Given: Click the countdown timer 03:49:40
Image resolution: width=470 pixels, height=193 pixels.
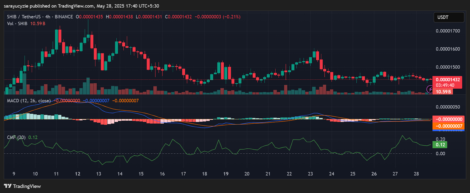Looking at the screenshot, I should tap(445, 85).
